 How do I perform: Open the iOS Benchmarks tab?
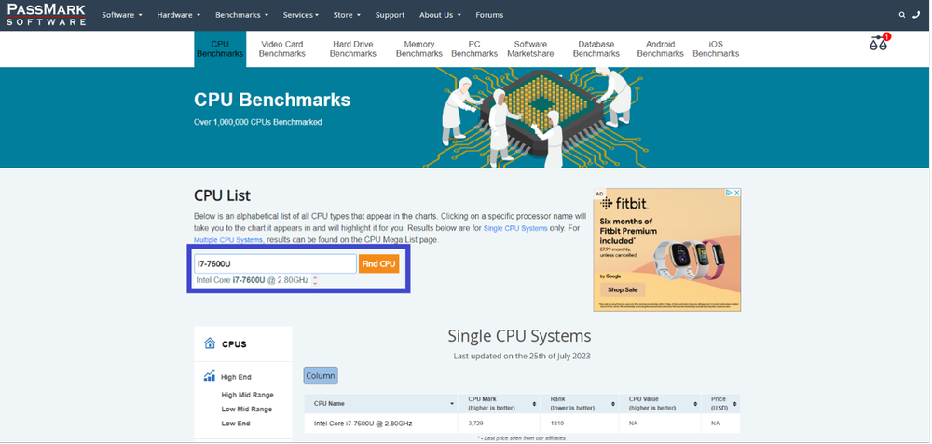click(716, 48)
